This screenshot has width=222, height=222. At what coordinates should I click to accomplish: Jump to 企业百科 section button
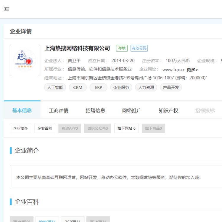(45, 128)
